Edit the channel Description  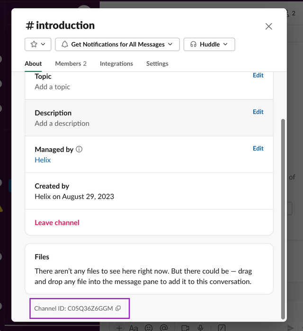[258, 112]
